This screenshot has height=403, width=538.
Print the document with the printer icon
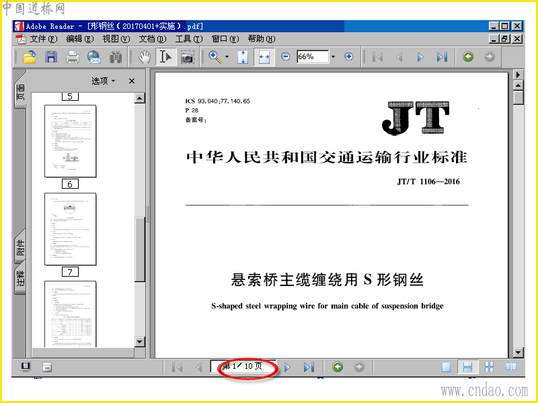pyautogui.click(x=73, y=57)
